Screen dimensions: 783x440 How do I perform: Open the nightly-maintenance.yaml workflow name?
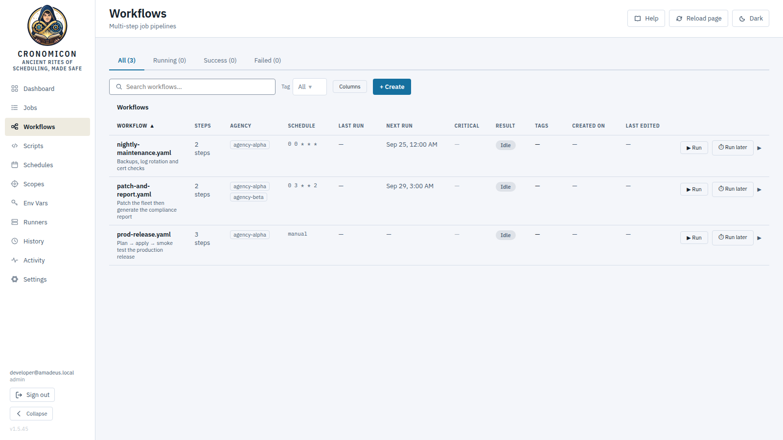[x=144, y=149]
